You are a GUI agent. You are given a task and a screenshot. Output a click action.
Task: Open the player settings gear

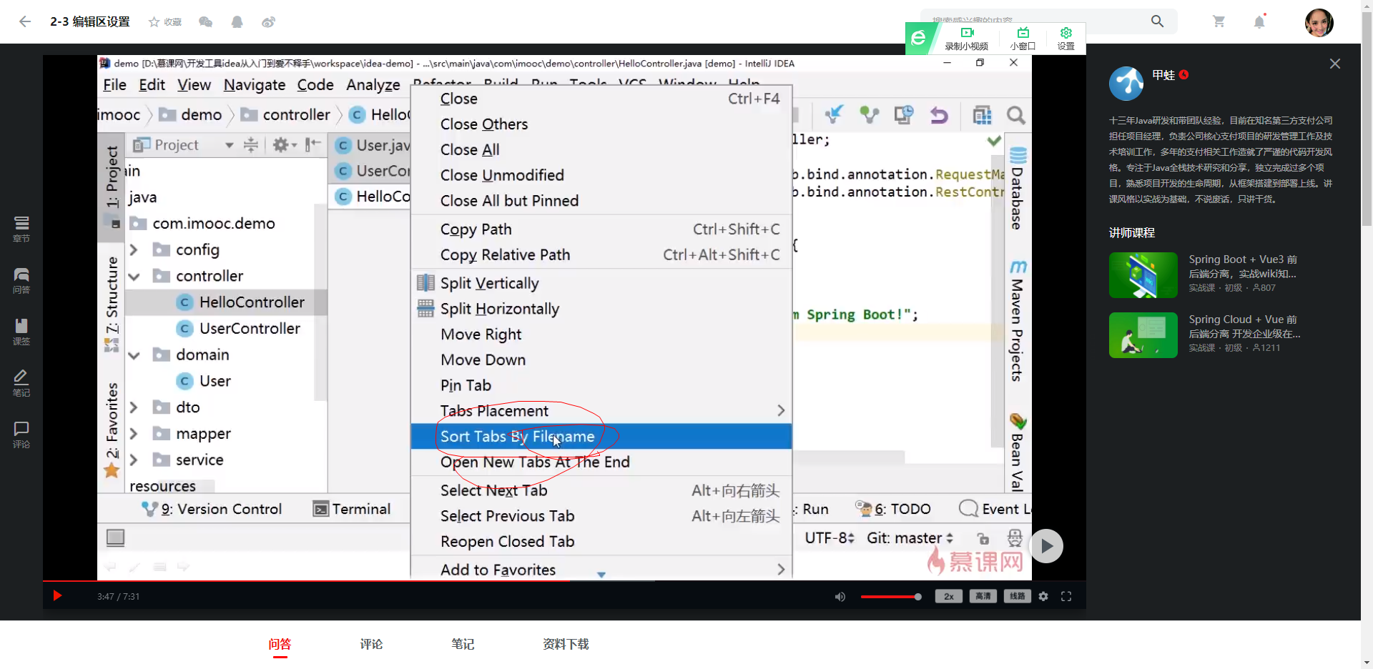point(1043,596)
